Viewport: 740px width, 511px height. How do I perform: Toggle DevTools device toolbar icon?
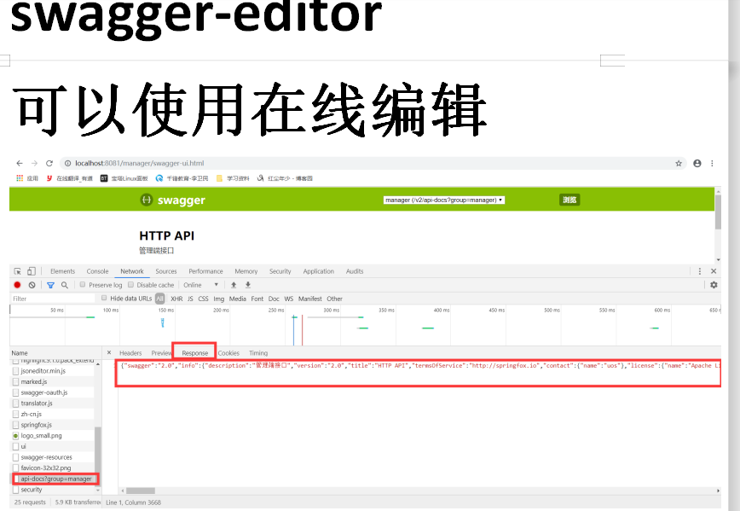click(x=32, y=271)
